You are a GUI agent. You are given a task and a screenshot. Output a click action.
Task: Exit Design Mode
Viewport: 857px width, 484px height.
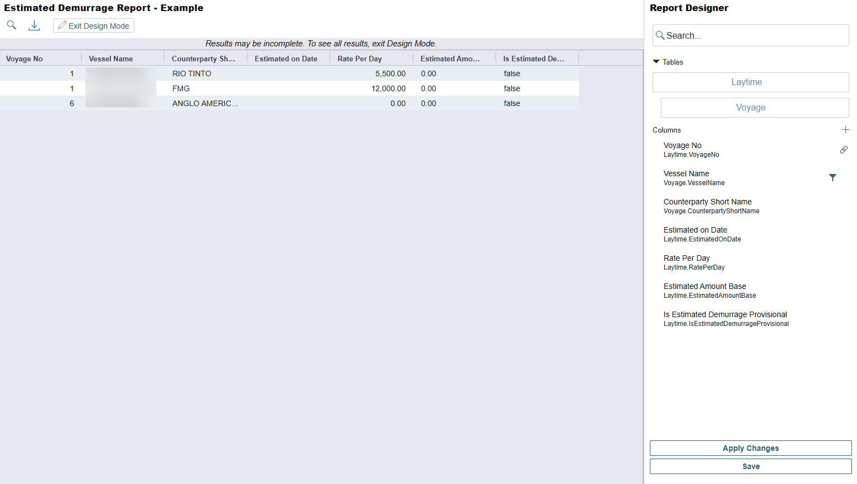click(x=93, y=26)
